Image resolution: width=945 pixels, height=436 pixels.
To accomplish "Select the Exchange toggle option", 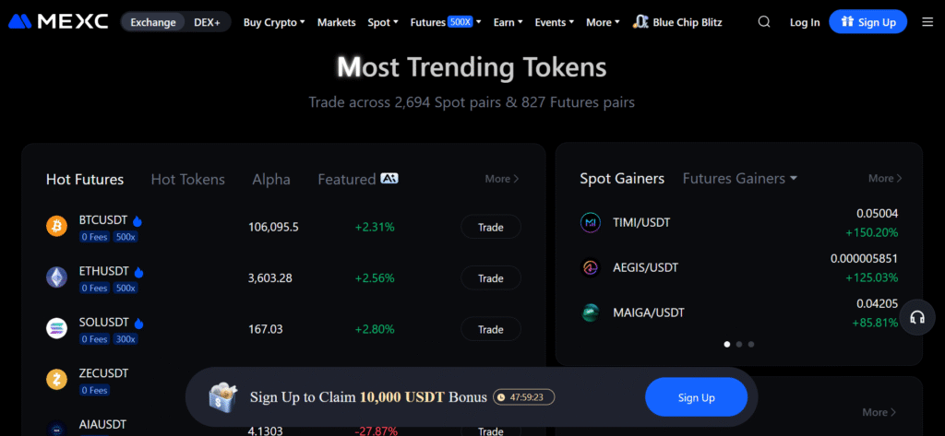I will (153, 22).
